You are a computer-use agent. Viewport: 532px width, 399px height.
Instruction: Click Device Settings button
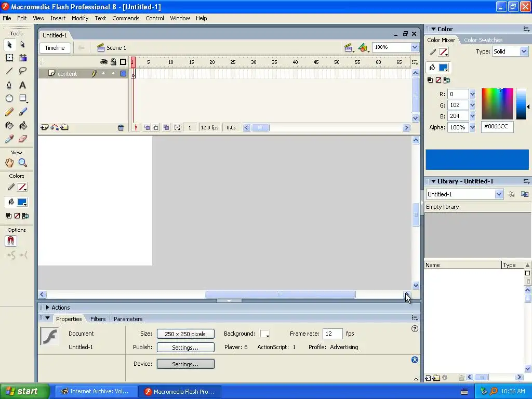[185, 364]
